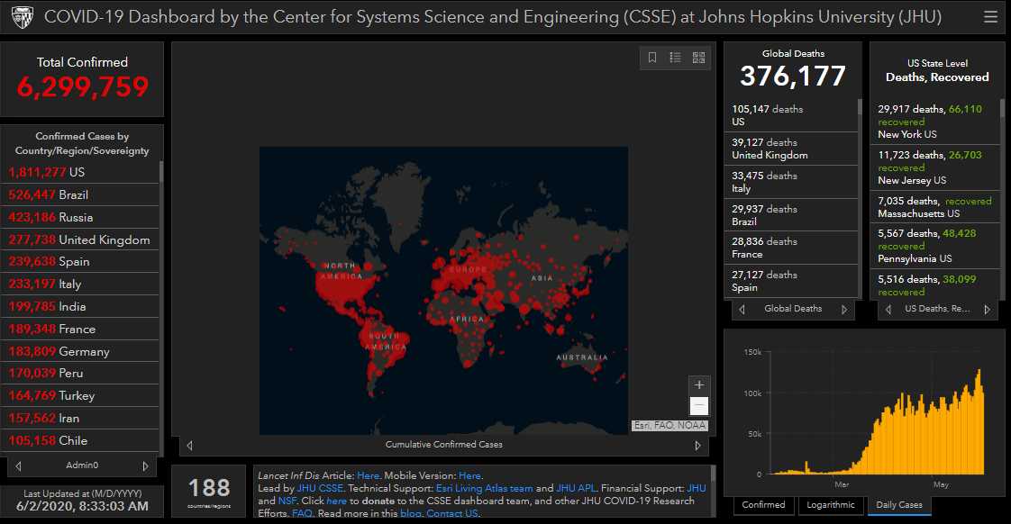
Task: Open the basemap gallery grid icon
Action: [x=698, y=58]
